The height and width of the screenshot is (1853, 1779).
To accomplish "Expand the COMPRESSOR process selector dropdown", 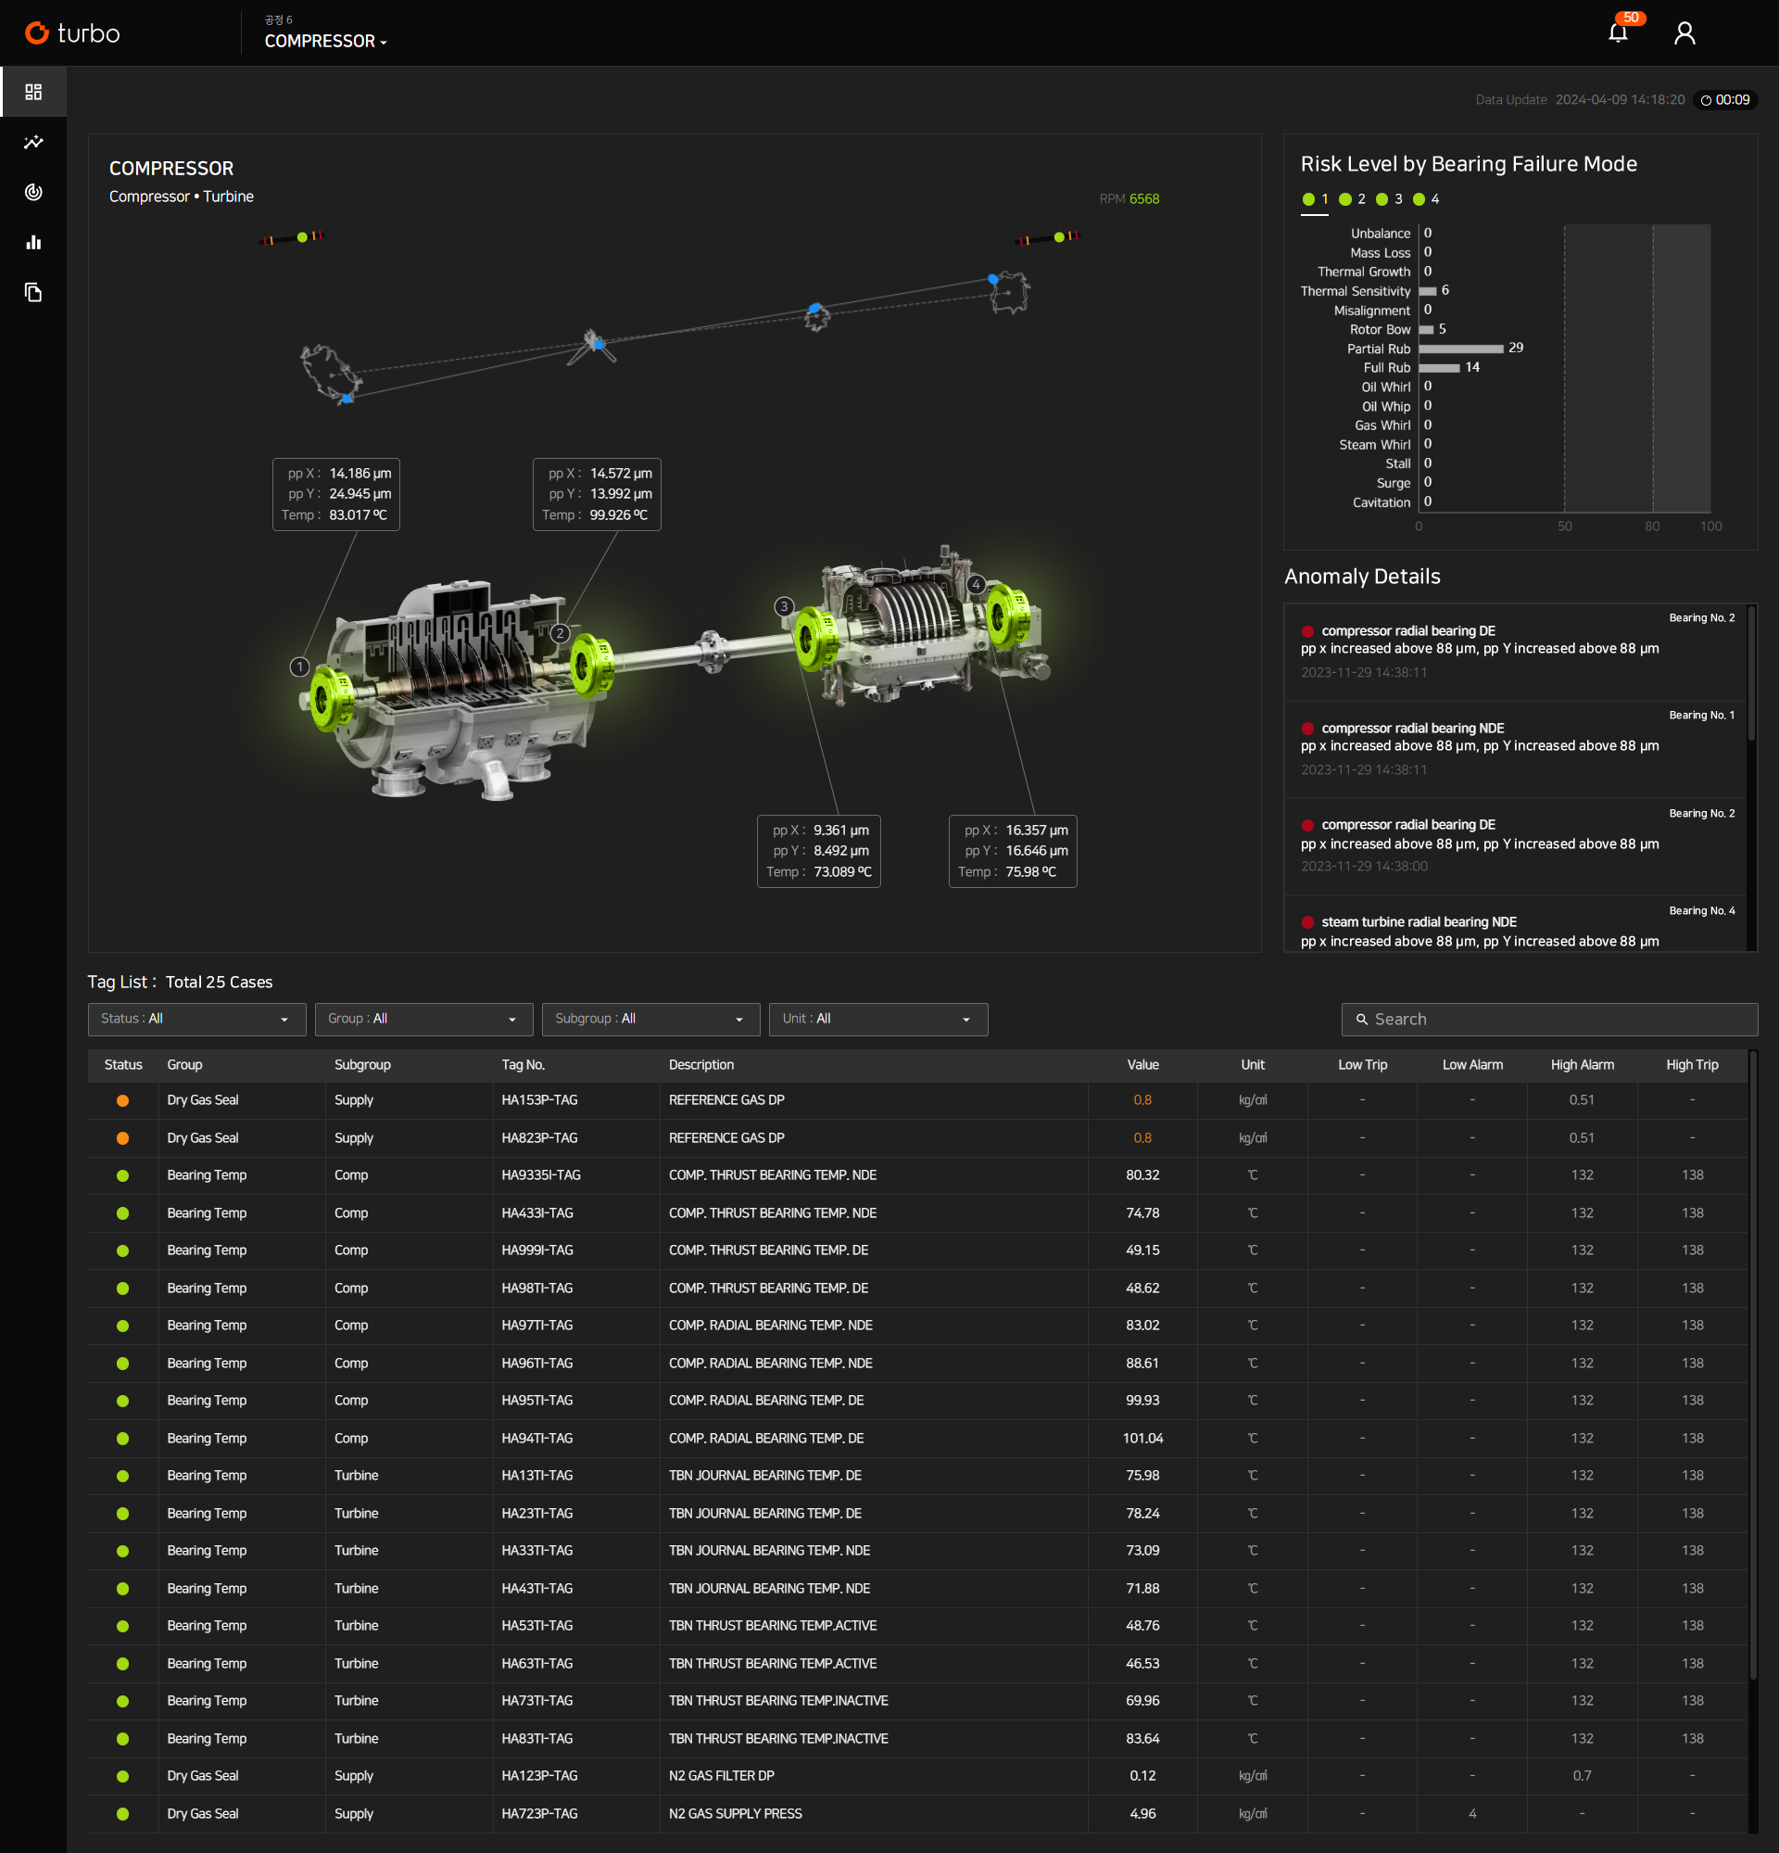I will 326,42.
